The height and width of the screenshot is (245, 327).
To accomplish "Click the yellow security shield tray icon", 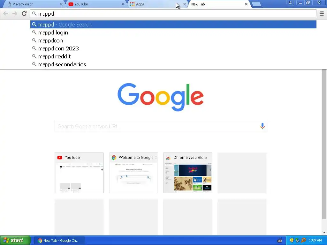I will point(292,241).
